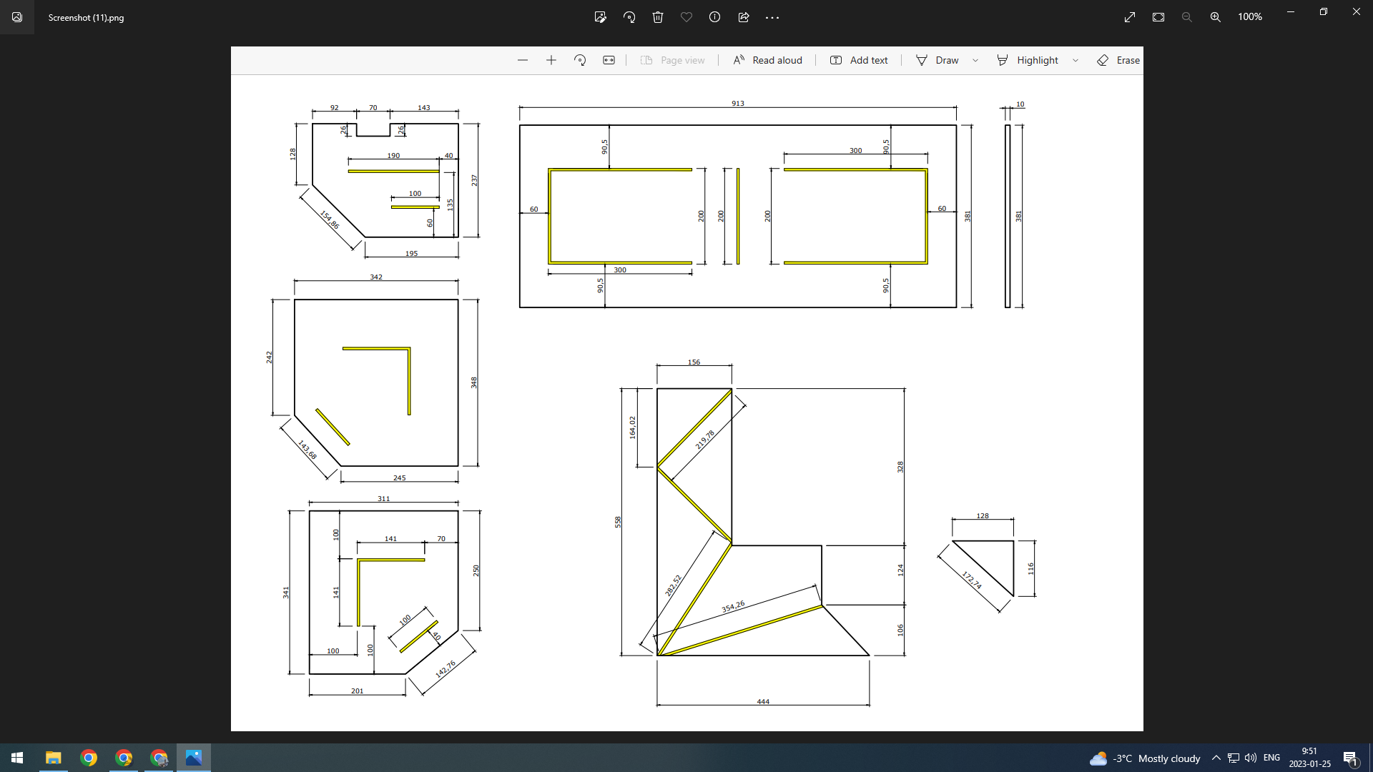Toggle fit to width in the PDF toolbar

pyautogui.click(x=609, y=60)
